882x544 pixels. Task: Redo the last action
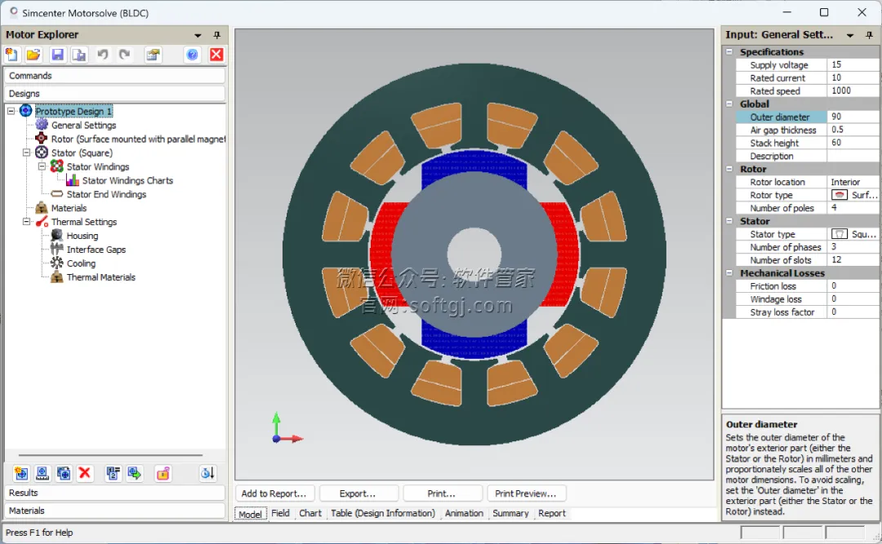pos(125,55)
